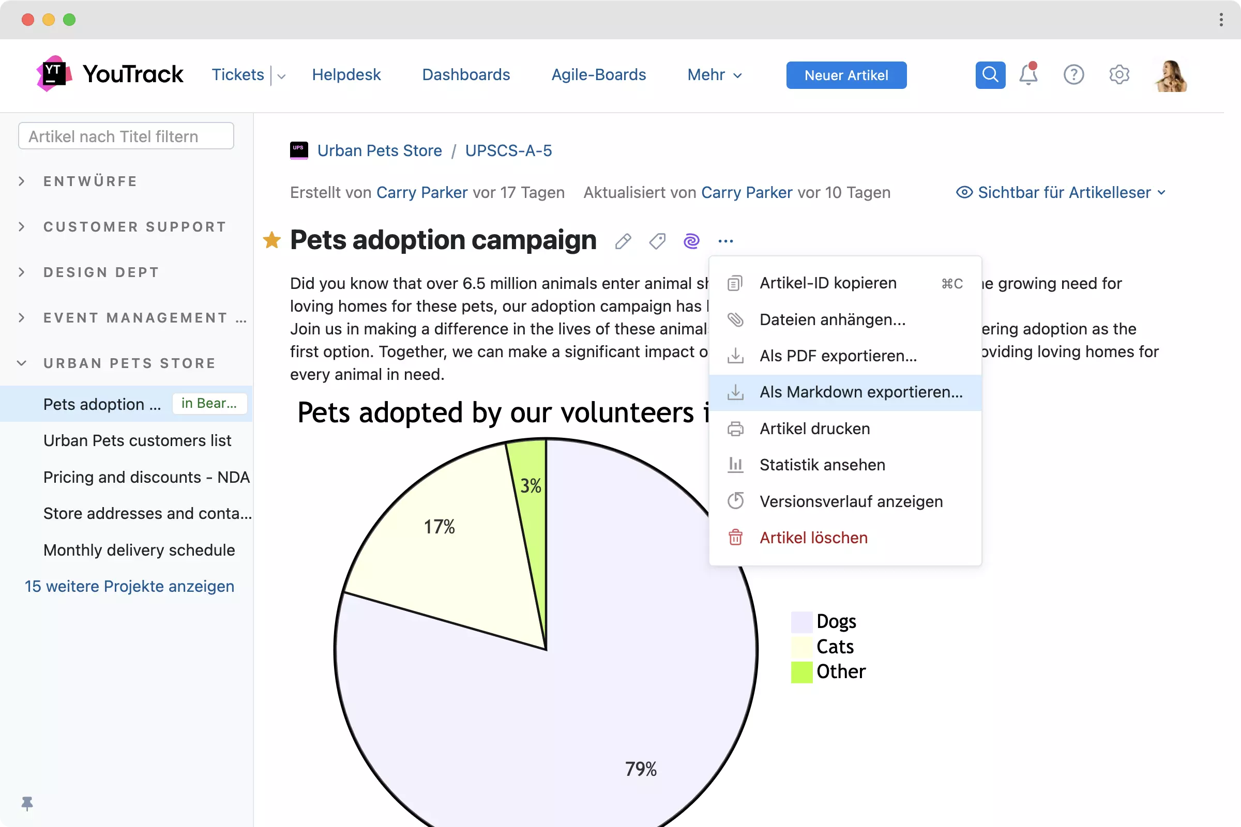Open settings gear icon in header
This screenshot has height=827, width=1241.
tap(1118, 75)
